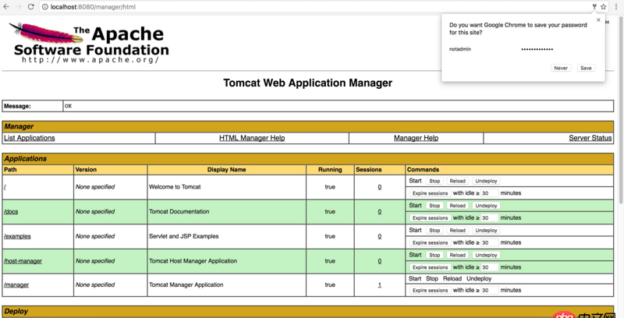Stop the /docs application
This screenshot has height=318, width=624.
click(x=434, y=206)
